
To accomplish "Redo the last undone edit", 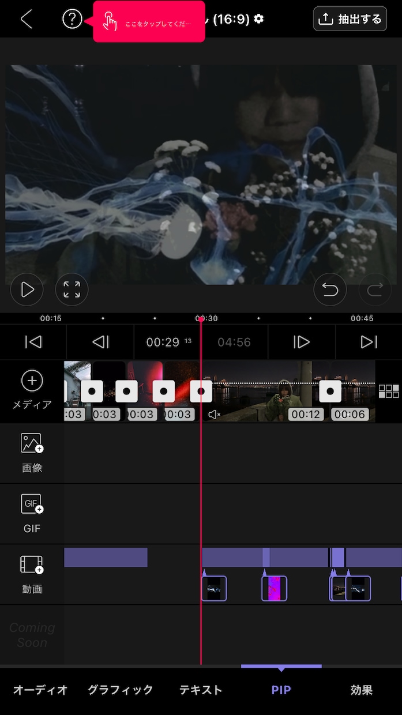I will click(x=375, y=289).
